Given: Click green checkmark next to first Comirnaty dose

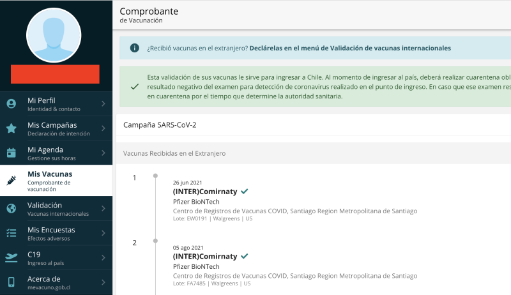Looking at the screenshot, I should [x=245, y=191].
